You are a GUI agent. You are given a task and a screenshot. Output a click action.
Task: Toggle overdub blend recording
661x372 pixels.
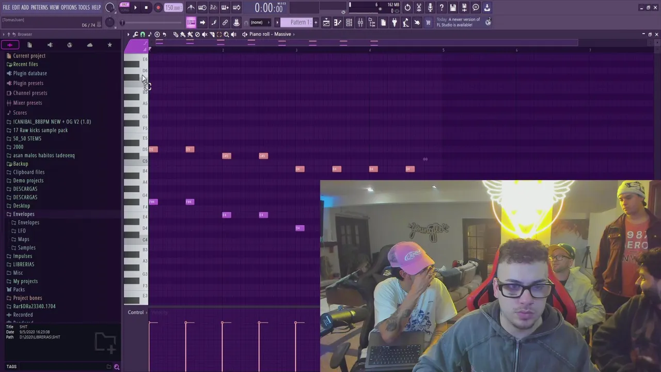point(225,7)
